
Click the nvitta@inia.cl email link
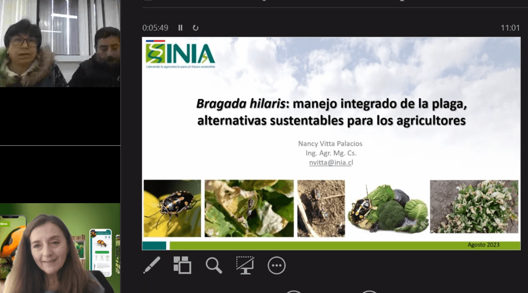click(x=331, y=162)
